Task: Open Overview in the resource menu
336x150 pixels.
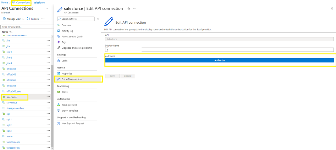Action: (66, 25)
